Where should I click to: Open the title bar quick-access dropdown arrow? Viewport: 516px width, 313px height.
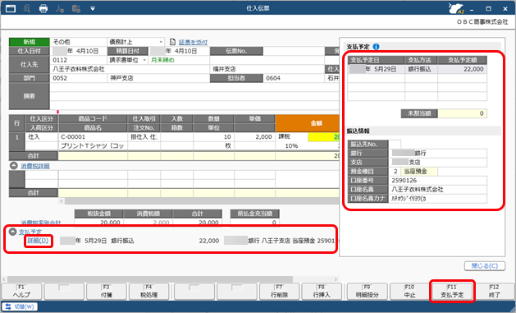93,8
